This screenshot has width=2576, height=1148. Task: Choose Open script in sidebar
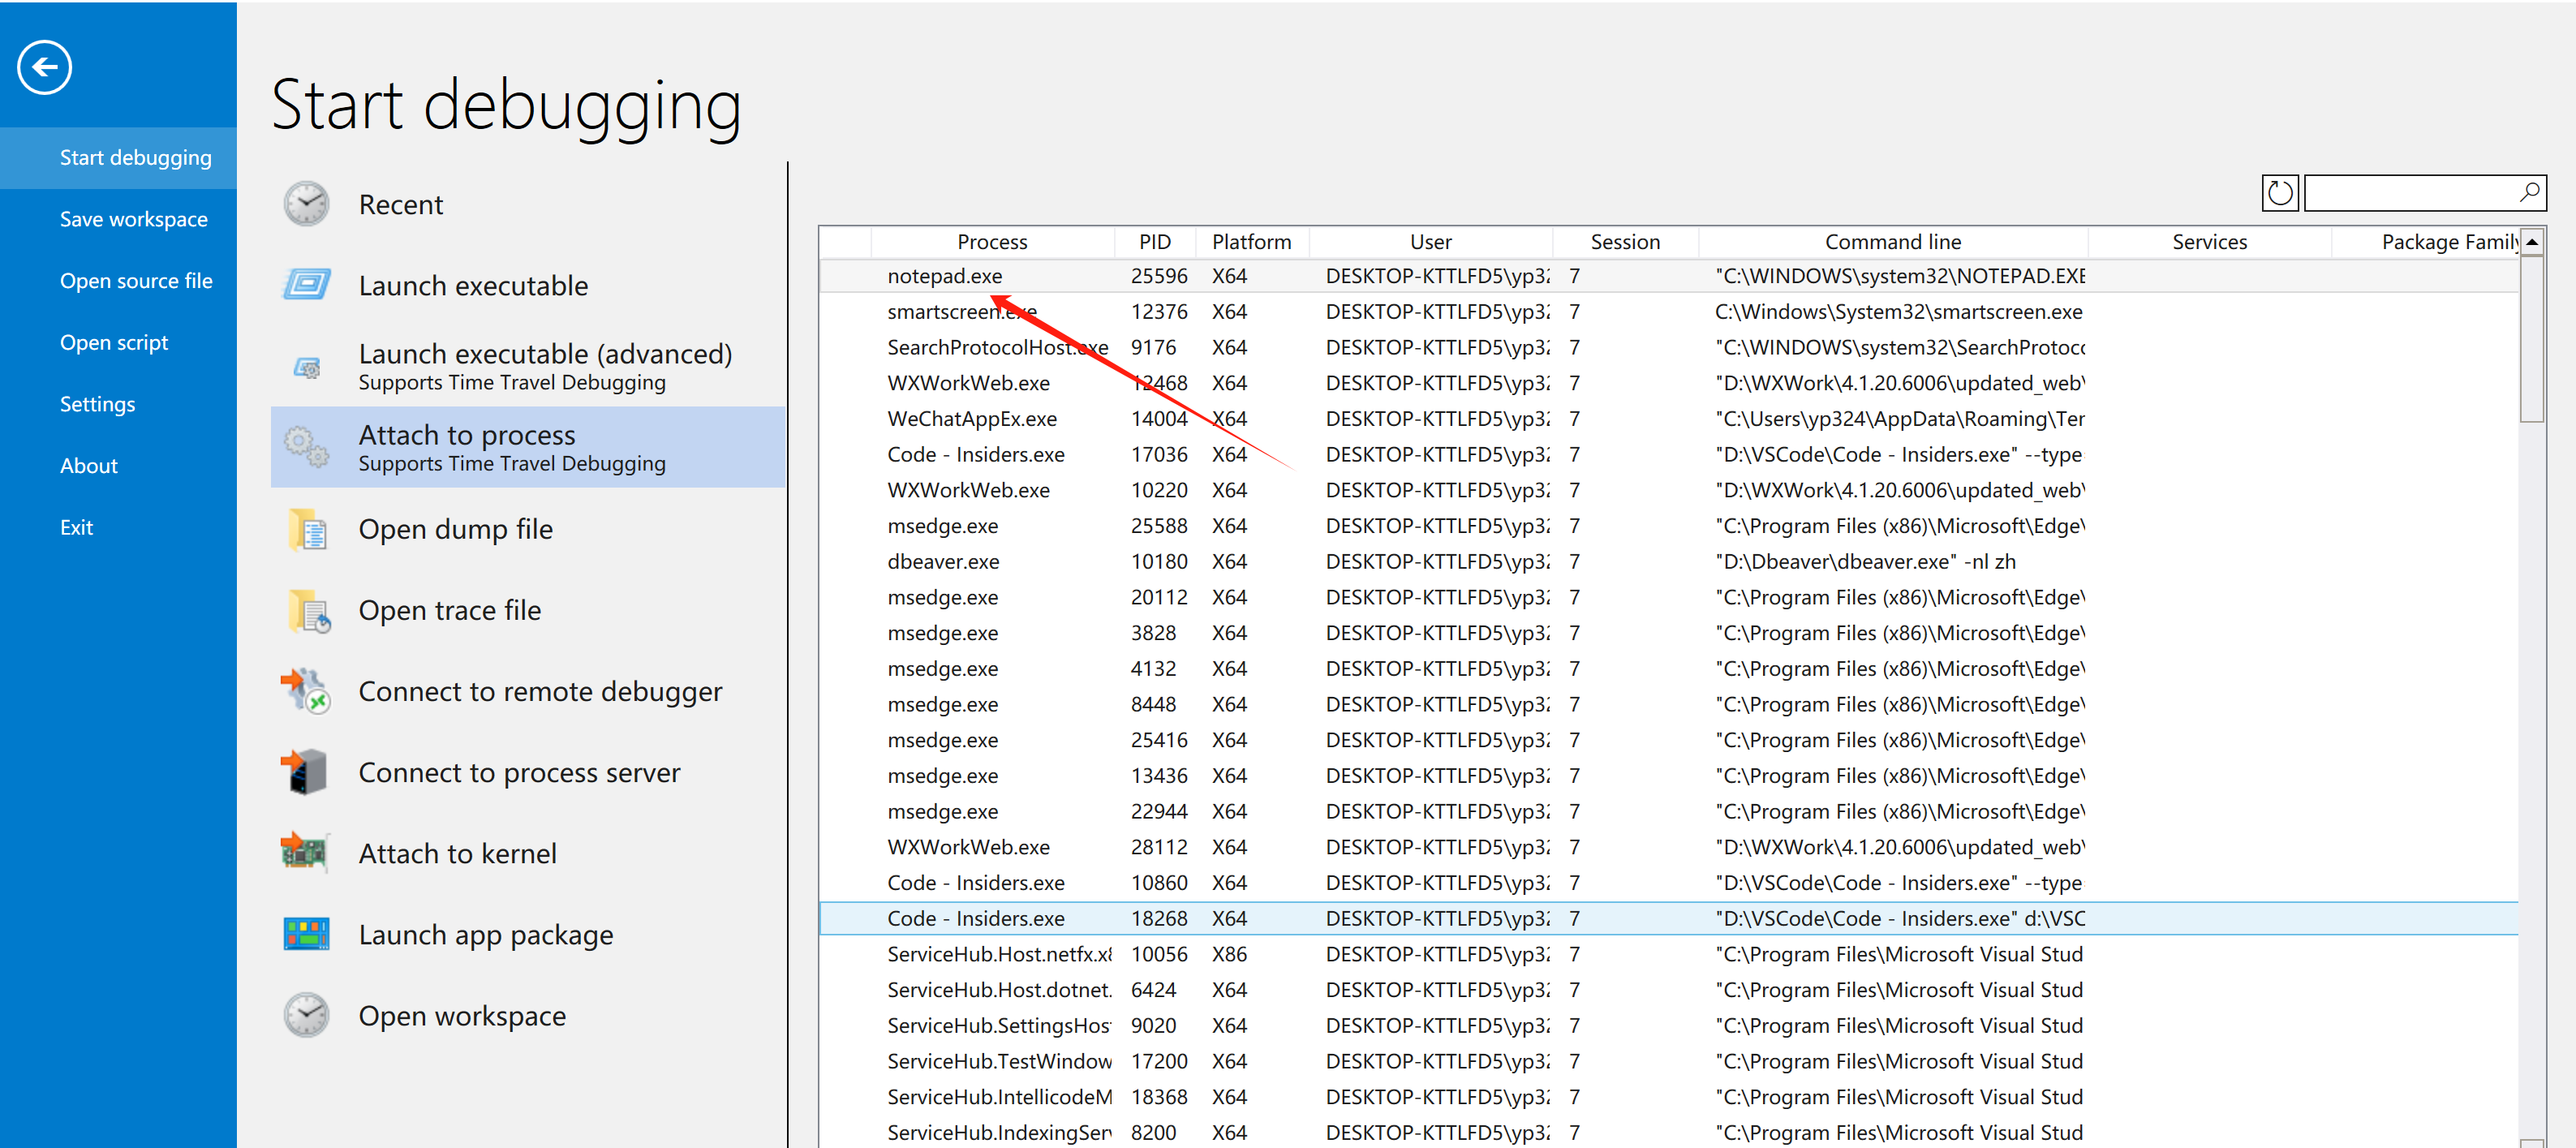(118, 342)
